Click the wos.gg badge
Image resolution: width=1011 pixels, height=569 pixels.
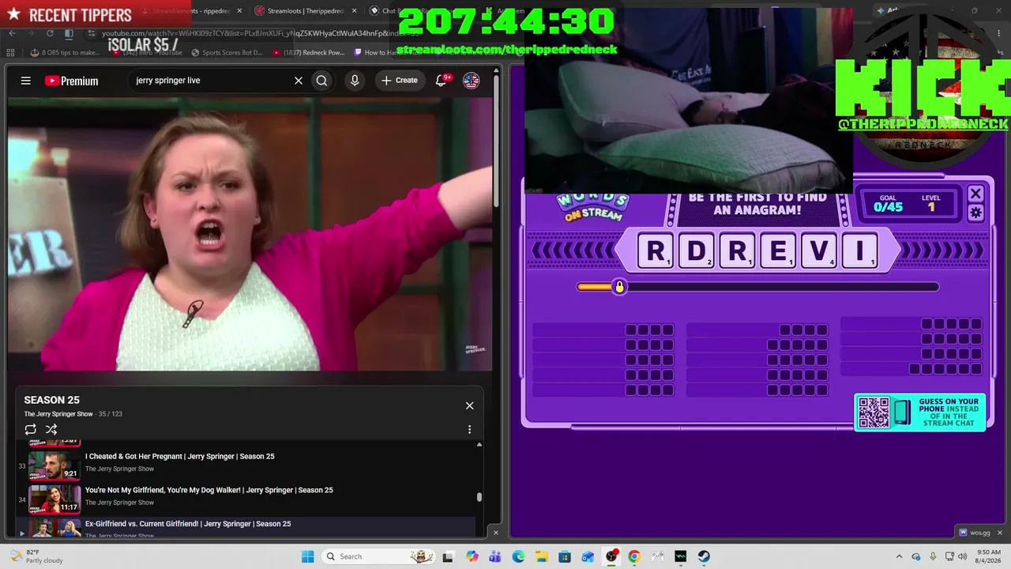point(973,532)
